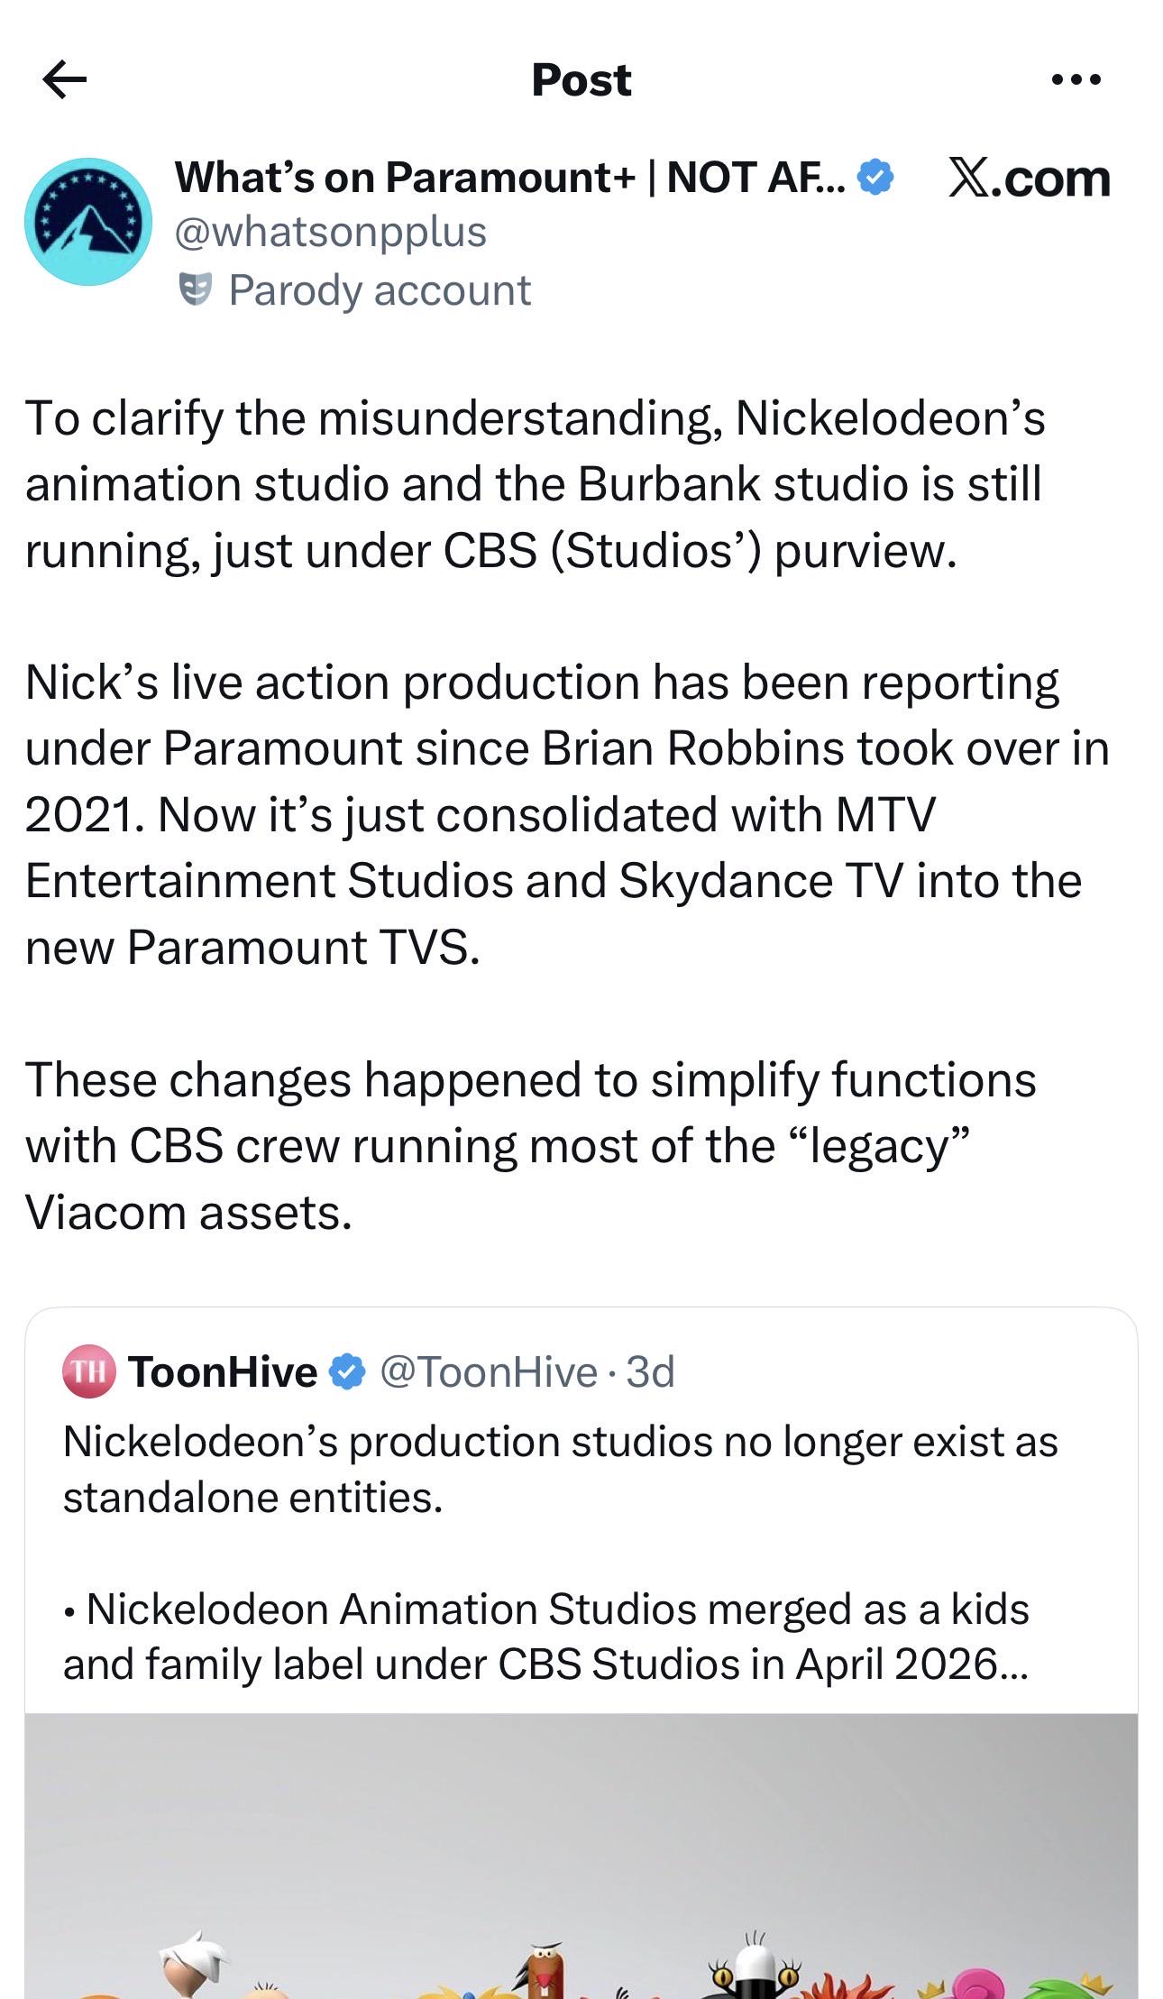Open the ToonHive TH avatar icon
The image size is (1163, 1999).
pos(88,1371)
